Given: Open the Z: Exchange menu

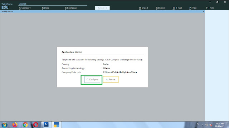Looking at the screenshot, I should pos(71,8).
